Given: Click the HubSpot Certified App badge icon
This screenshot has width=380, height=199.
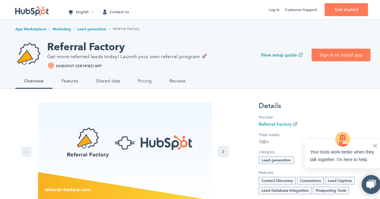Looking at the screenshot, I should (51, 66).
